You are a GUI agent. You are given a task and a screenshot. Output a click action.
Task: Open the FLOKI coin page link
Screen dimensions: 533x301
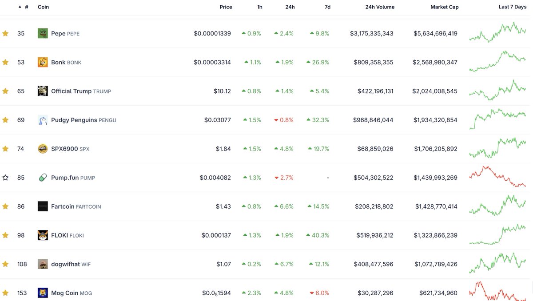coord(68,235)
